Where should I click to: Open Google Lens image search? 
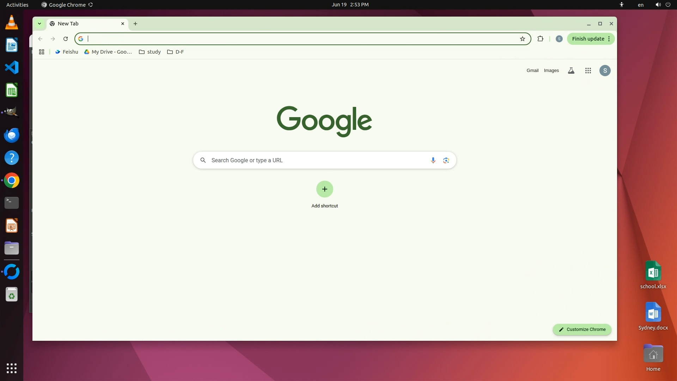point(446,160)
